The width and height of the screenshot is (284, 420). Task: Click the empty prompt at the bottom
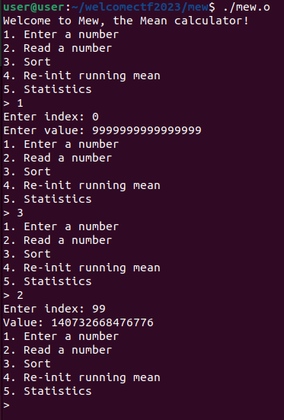tap(6, 405)
